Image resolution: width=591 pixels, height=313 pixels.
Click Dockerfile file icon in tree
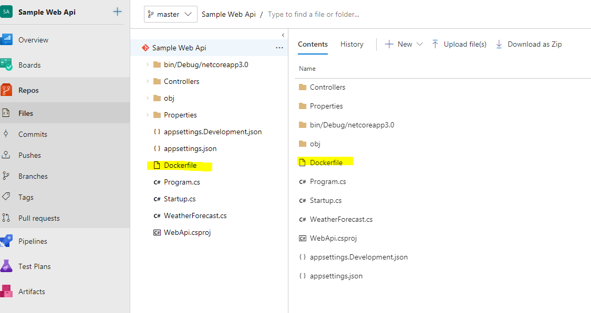pos(157,165)
